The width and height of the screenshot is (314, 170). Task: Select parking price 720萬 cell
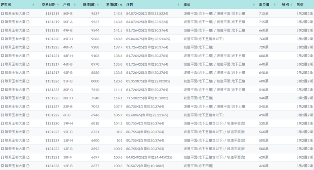[264, 47]
